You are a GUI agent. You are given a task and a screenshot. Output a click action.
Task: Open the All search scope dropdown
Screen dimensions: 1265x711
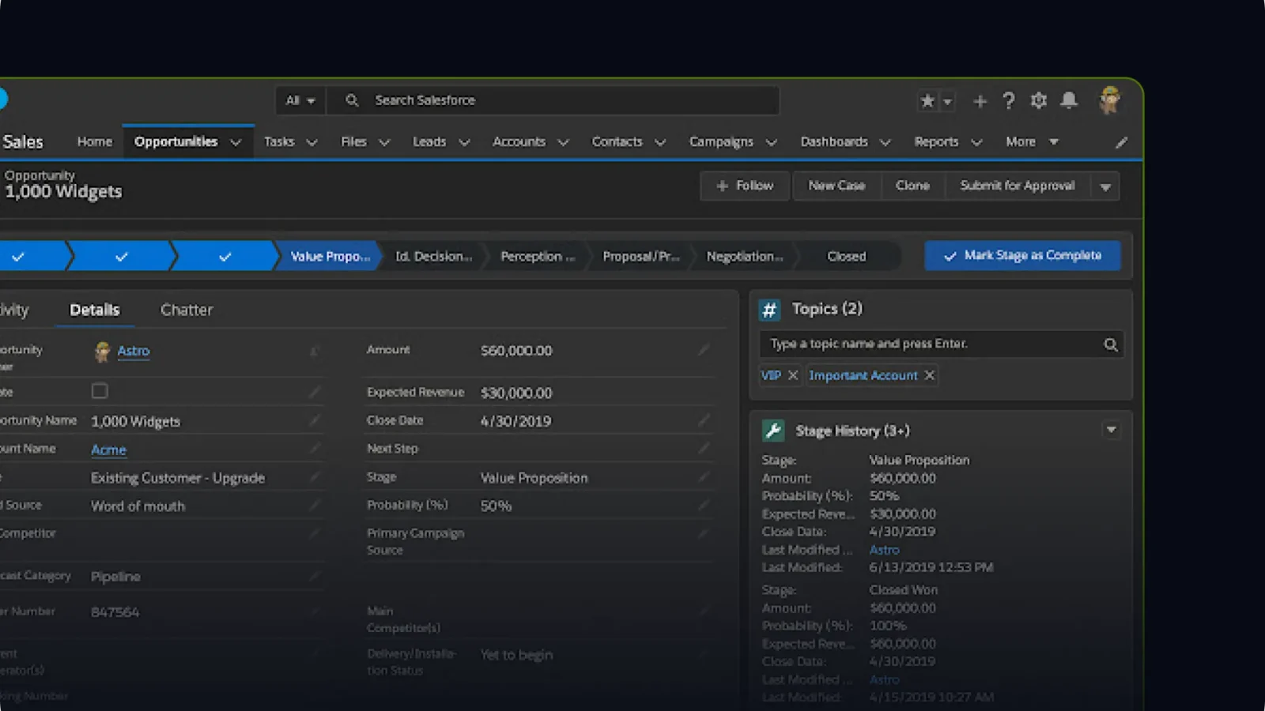[300, 101]
